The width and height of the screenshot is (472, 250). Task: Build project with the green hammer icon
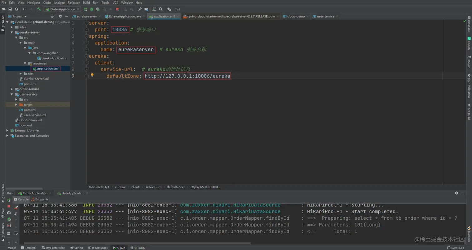[x=39, y=9]
